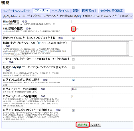
Task: Open documentation icon for Blowfish 暗号
Action: [23, 21]
